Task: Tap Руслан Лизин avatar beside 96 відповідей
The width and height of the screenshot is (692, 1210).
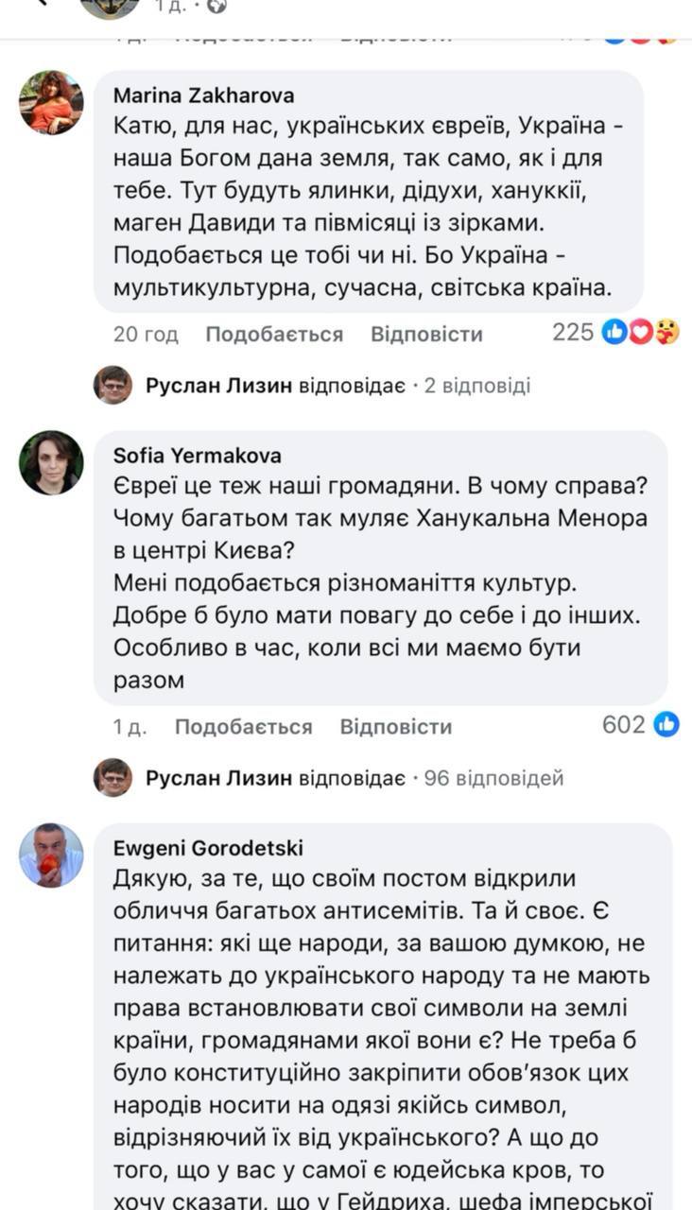Action: (112, 778)
